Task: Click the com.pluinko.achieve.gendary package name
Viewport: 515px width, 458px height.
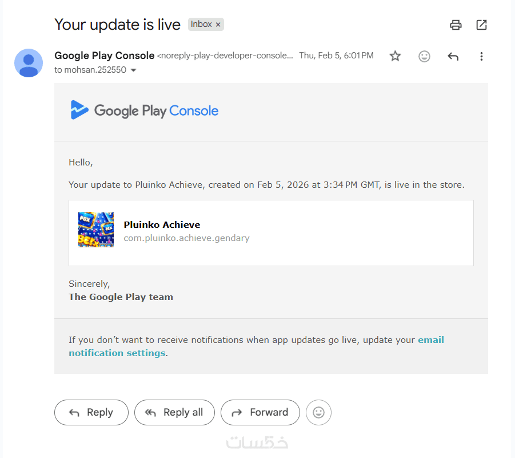Action: (186, 238)
